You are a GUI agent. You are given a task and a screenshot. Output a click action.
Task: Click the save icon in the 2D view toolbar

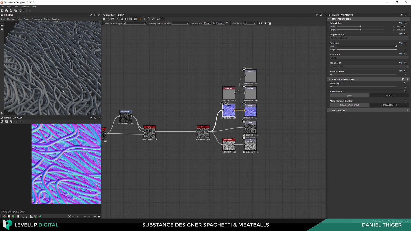pos(6,122)
